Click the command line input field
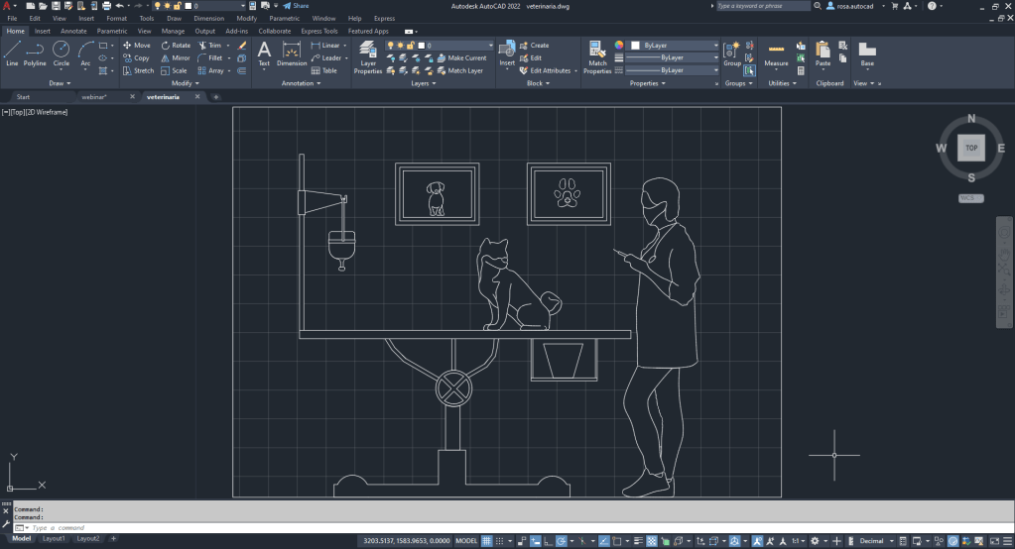The width and height of the screenshot is (1015, 549). pyautogui.click(x=198, y=528)
